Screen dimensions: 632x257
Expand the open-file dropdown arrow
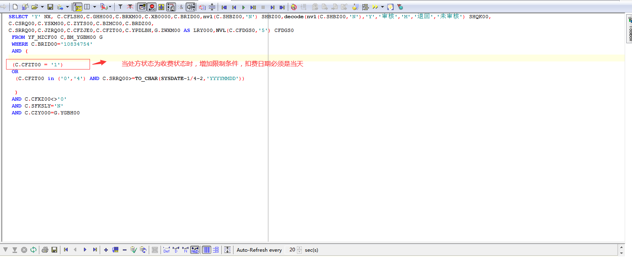(42, 7)
